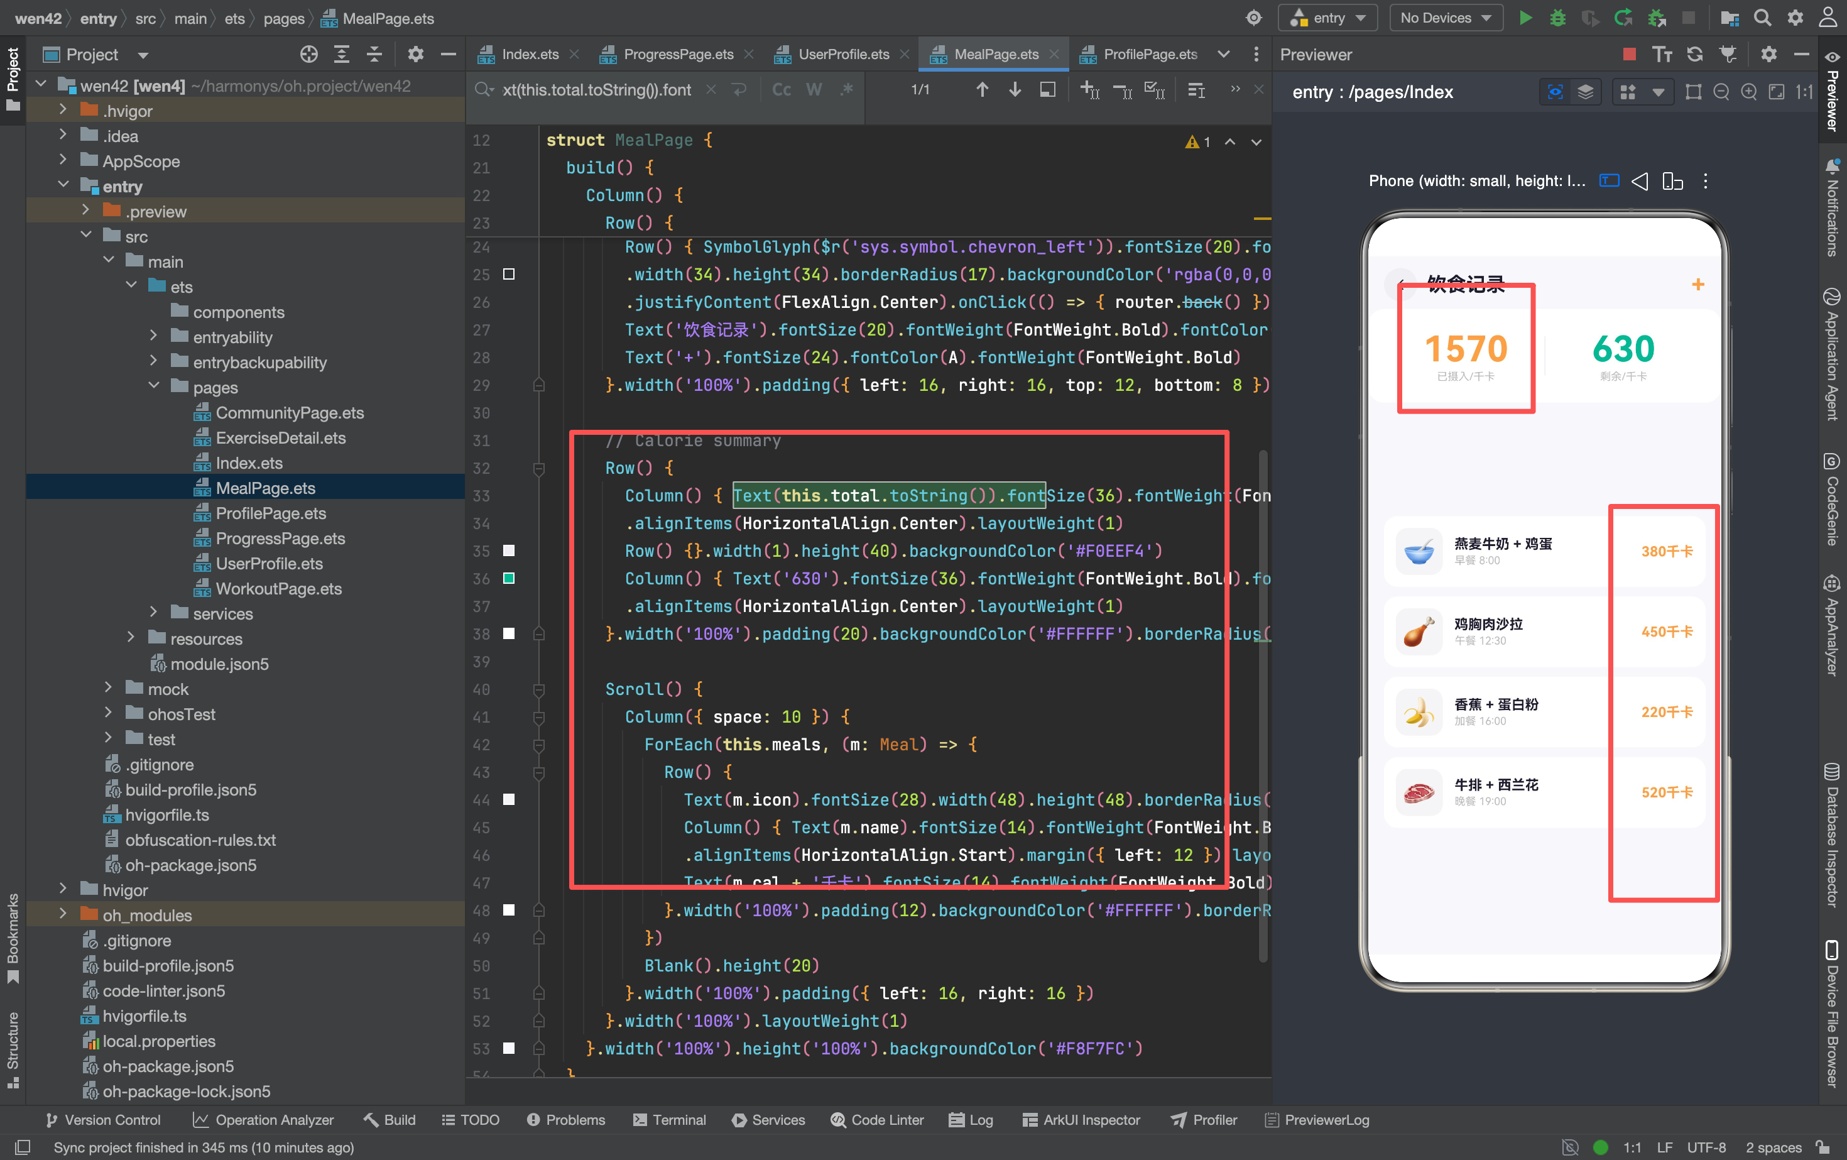Viewport: 1847px width, 1160px height.
Task: Run the entry app with green play button
Action: [x=1525, y=18]
